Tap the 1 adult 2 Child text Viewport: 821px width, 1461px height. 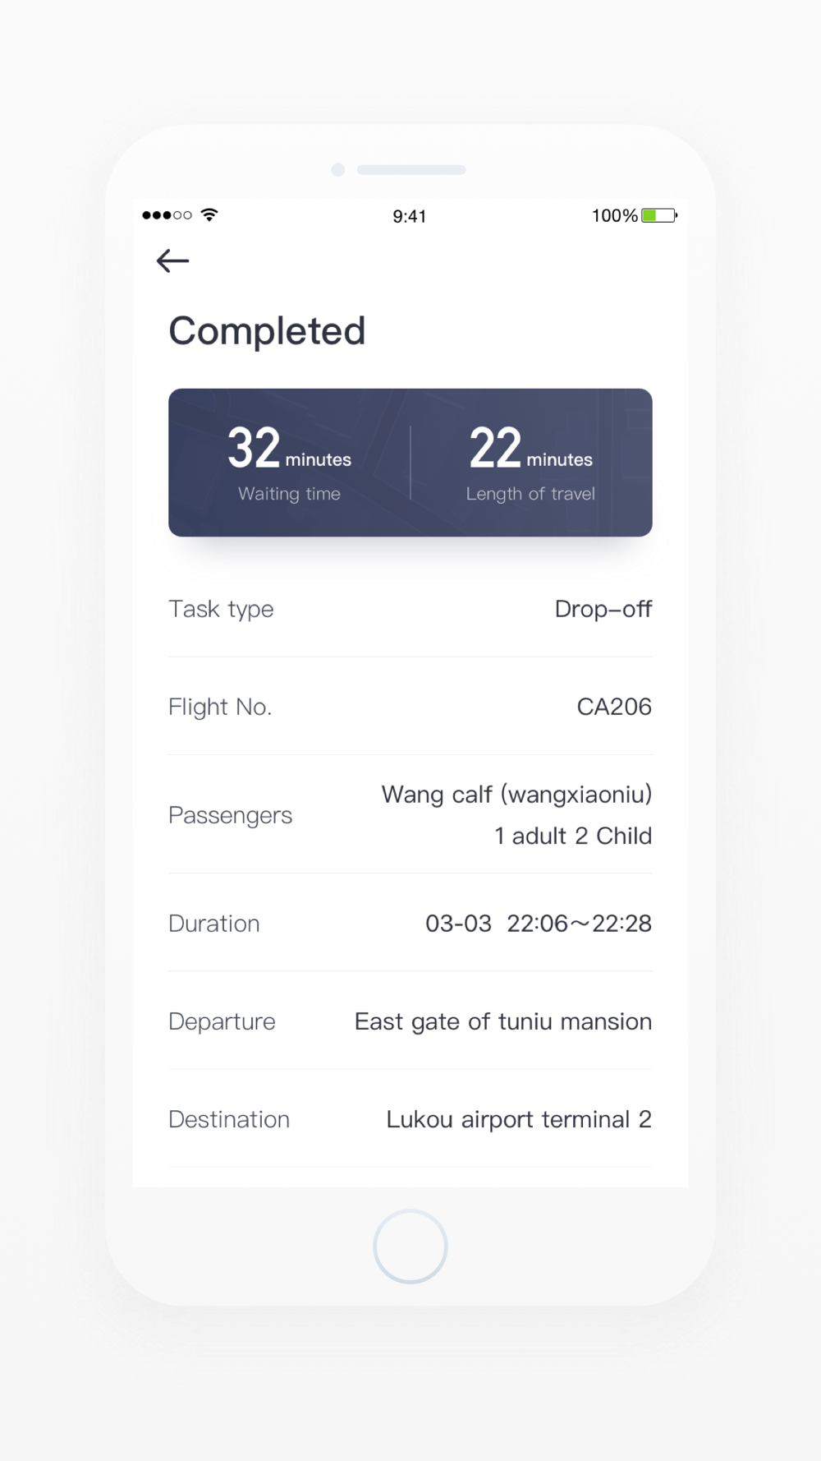coord(573,836)
